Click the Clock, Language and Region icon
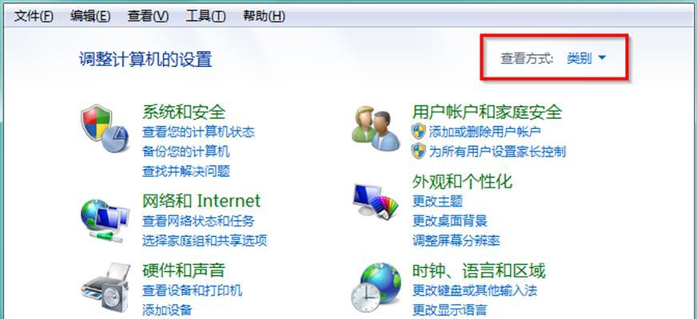 point(376,288)
